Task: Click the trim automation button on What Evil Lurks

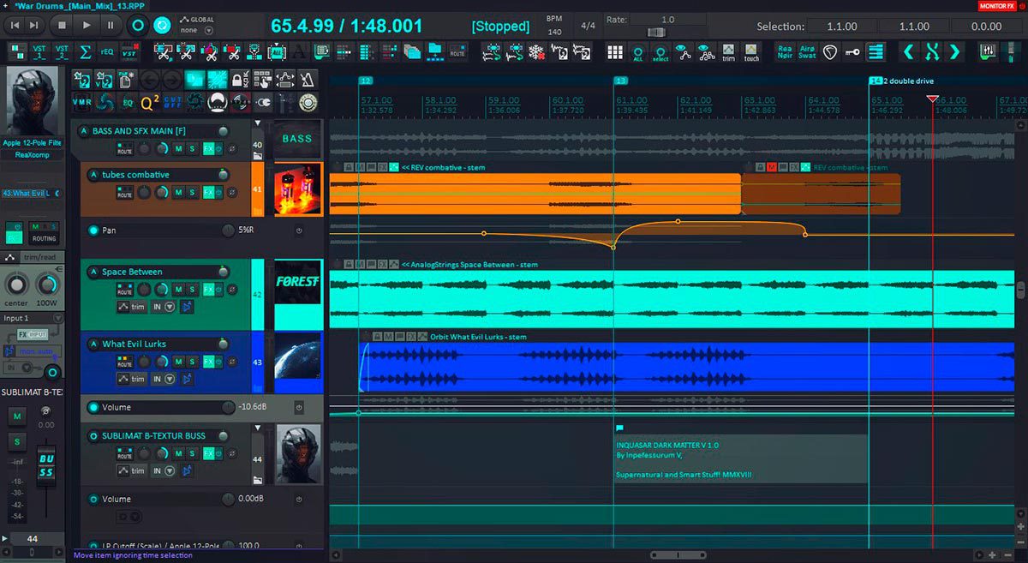Action: point(132,379)
